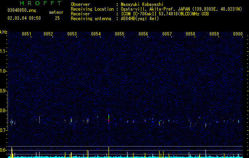
Task: Click the 0.6 kHz axis label
Action: click(3, 150)
